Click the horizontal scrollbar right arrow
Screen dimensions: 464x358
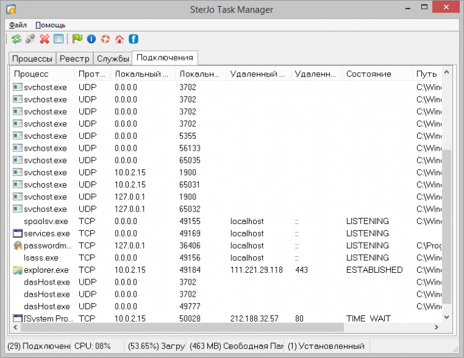(437, 327)
